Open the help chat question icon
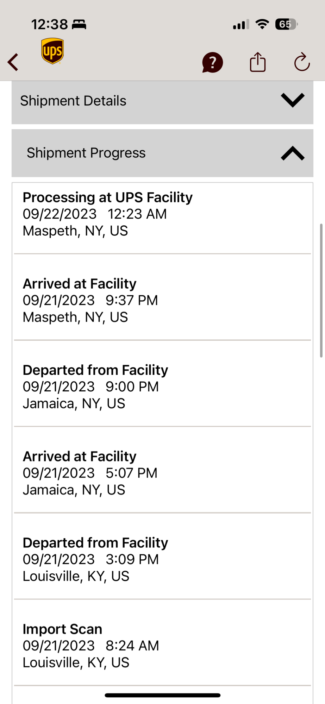 pos(212,63)
